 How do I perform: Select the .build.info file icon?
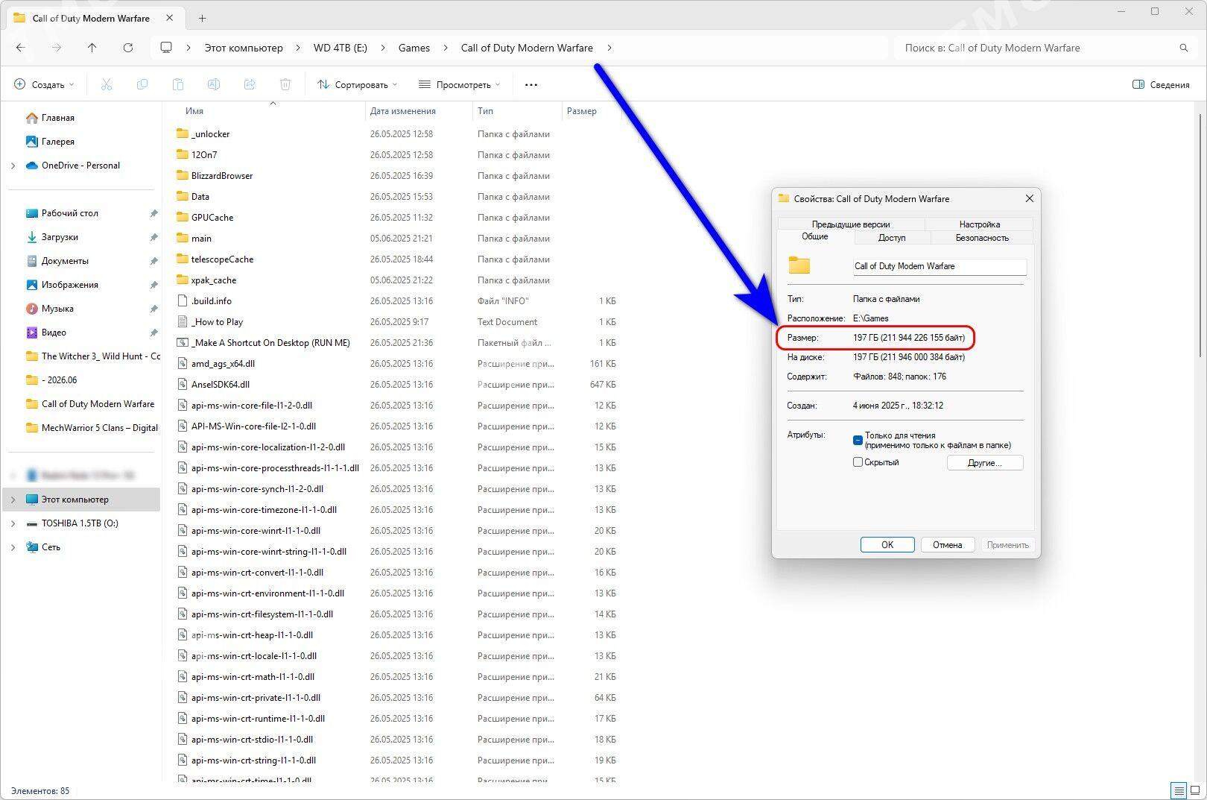pos(183,300)
